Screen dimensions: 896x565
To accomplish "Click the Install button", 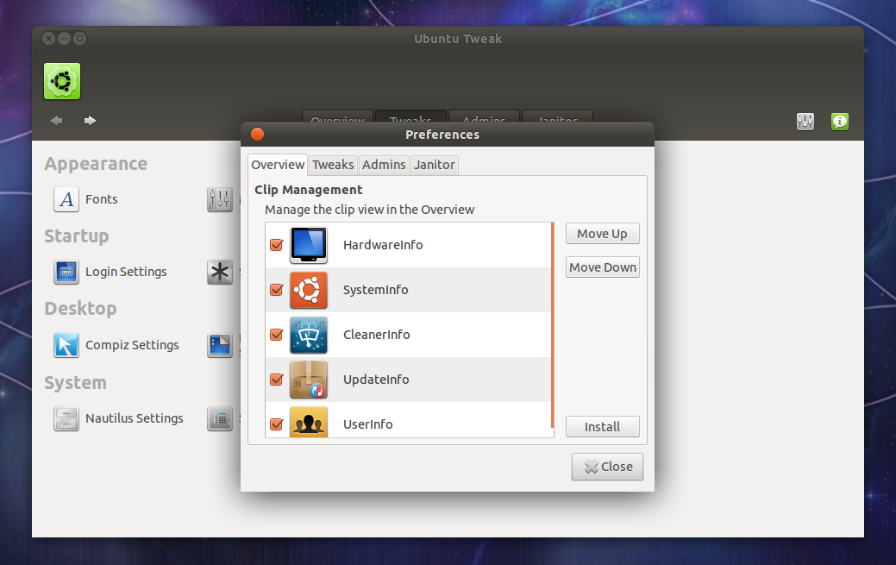I will pos(602,426).
